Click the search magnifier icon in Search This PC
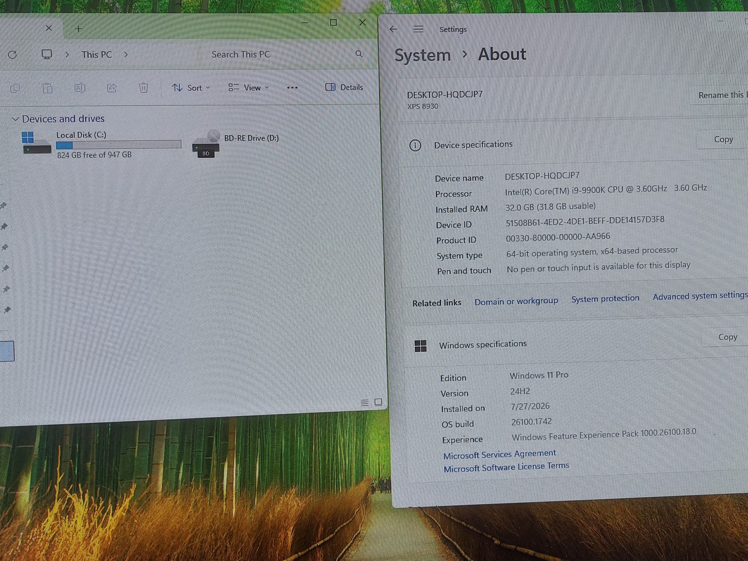The image size is (748, 561). click(359, 54)
